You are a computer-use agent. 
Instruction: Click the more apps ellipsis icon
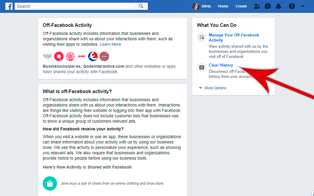click(x=104, y=56)
